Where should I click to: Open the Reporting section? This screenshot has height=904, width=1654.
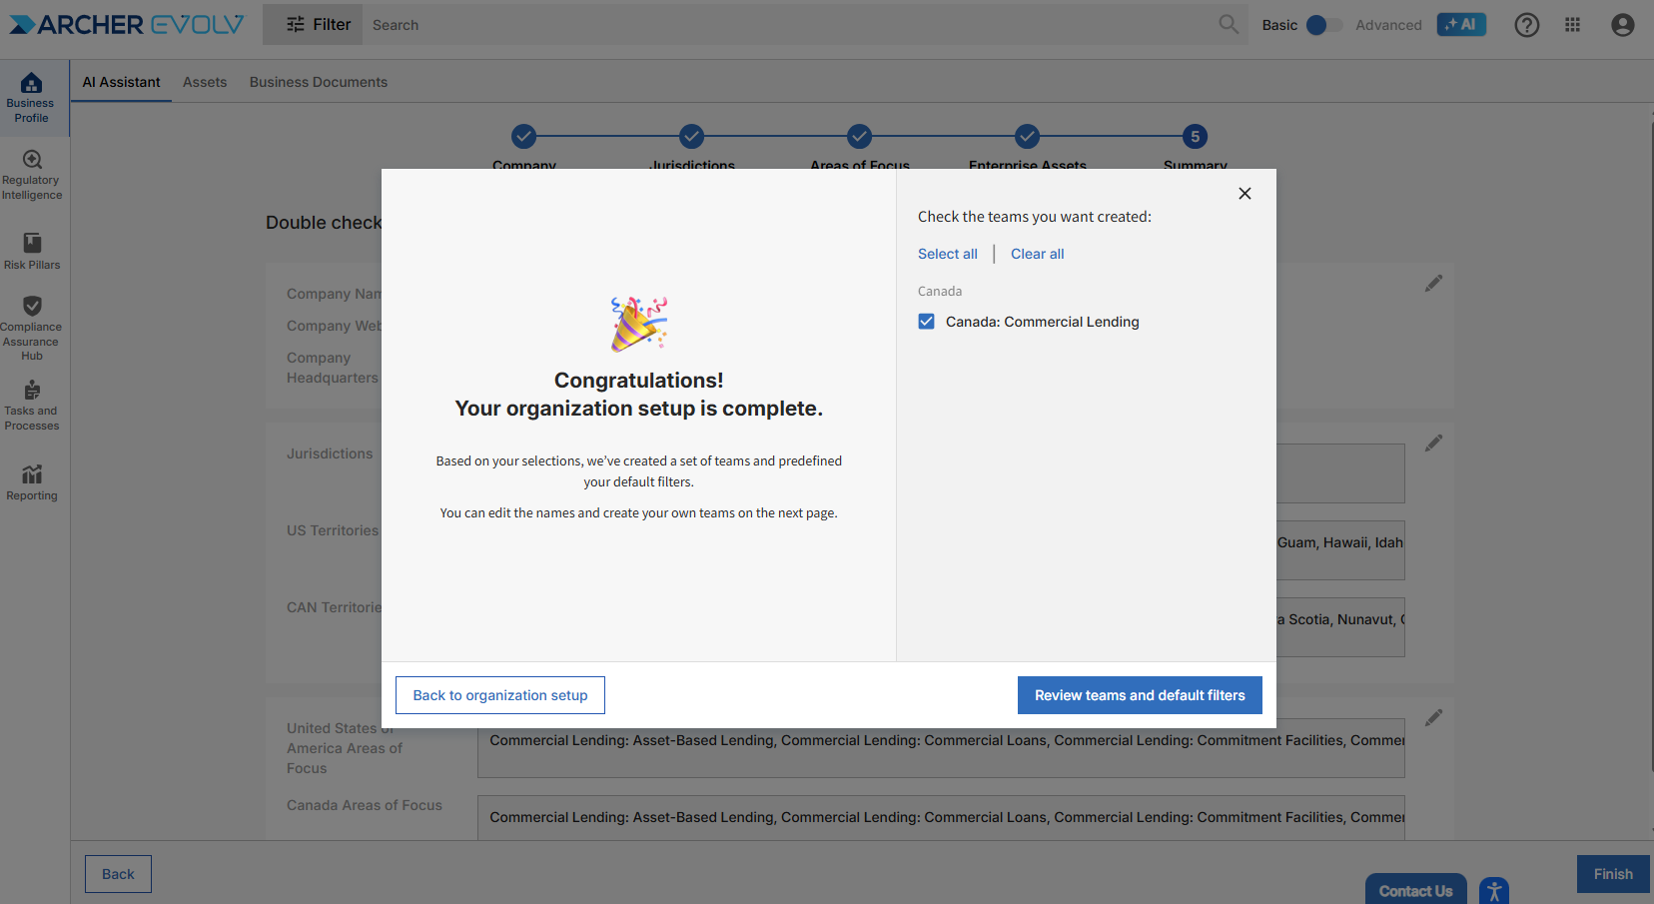32,481
